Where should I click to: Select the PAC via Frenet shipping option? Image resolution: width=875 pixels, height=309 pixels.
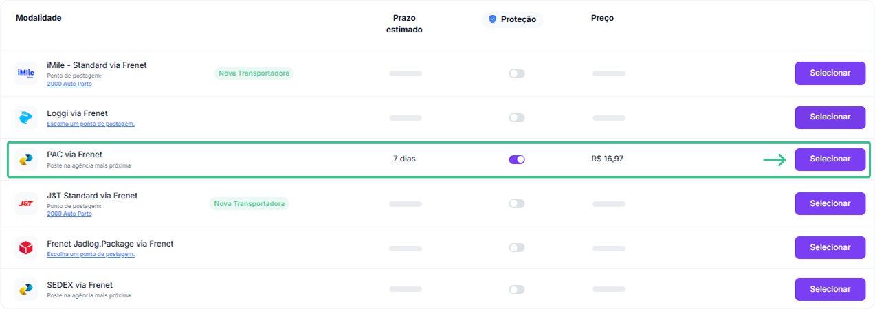click(830, 159)
